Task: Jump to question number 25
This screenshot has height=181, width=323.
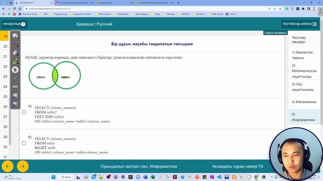Action: (6, 97)
